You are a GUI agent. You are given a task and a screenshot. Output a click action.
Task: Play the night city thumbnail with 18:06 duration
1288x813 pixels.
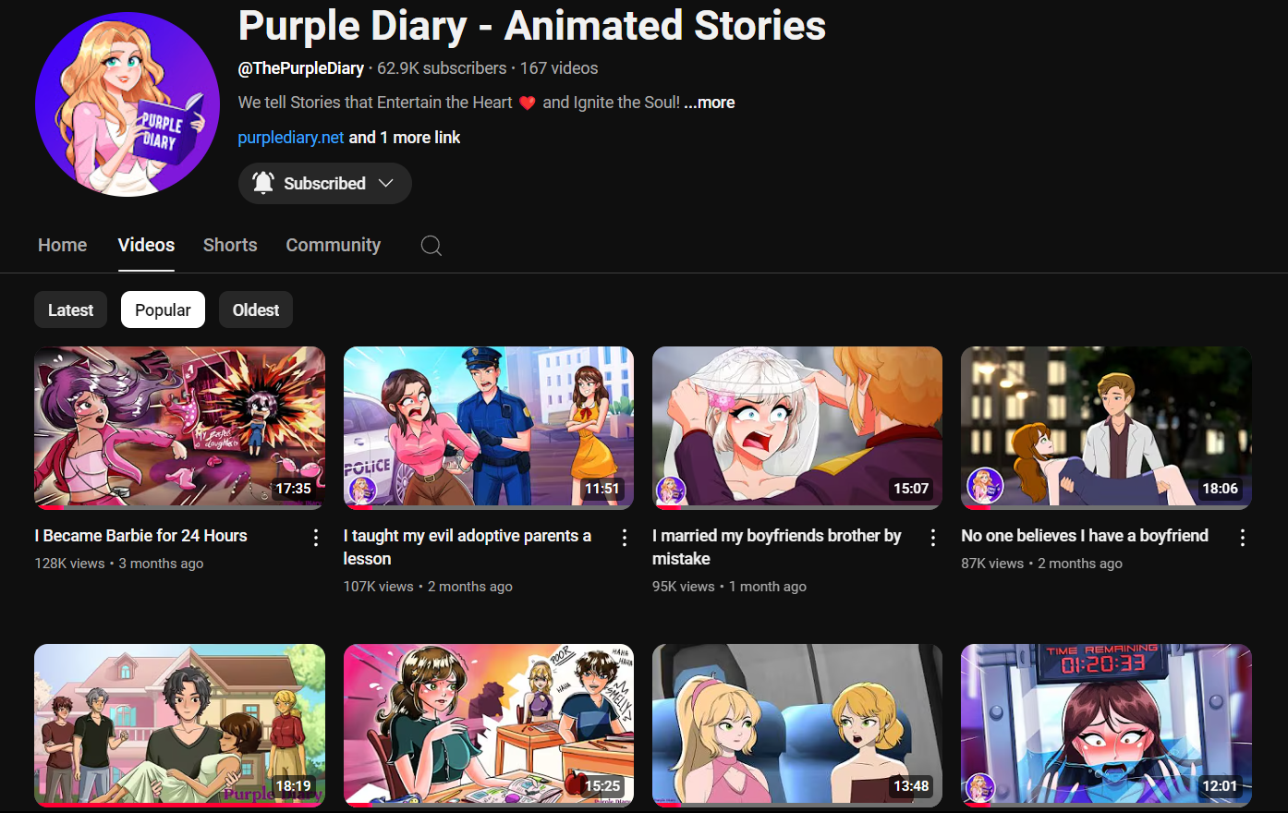click(1106, 428)
